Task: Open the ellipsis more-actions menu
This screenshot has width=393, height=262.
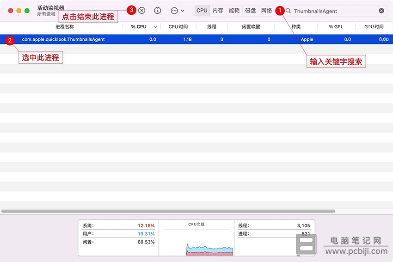Action: pyautogui.click(x=177, y=11)
